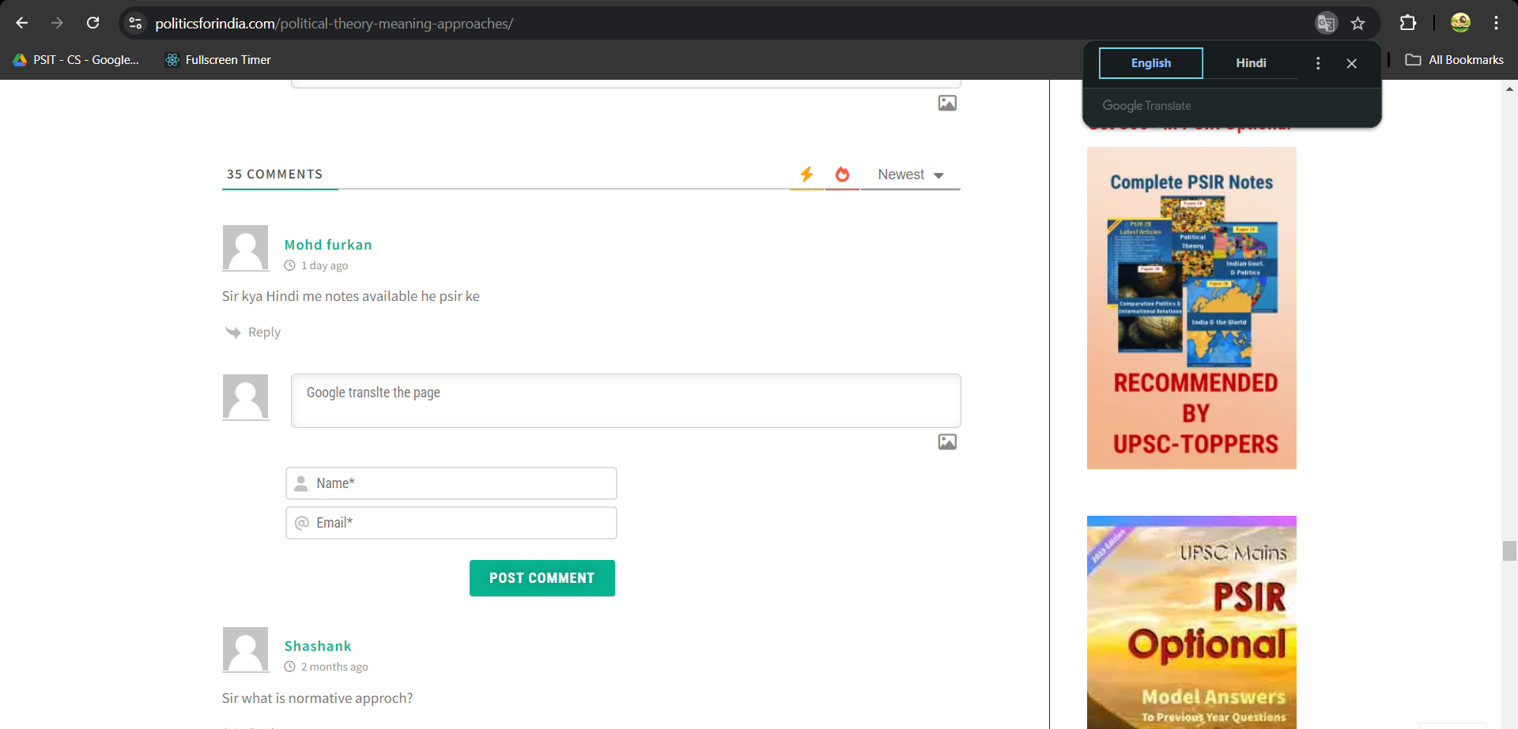Close the Google Translate popup

[1352, 63]
